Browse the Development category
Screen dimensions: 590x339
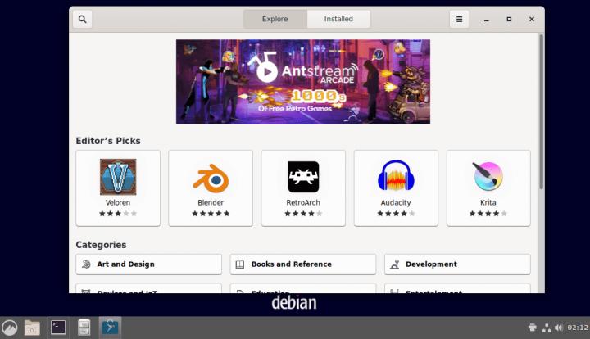(457, 264)
